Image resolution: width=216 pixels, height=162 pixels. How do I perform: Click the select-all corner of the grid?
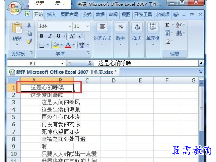(x=14, y=81)
